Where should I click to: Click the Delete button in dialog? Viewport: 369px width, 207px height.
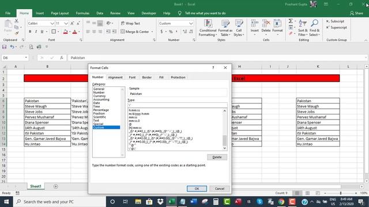click(217, 157)
